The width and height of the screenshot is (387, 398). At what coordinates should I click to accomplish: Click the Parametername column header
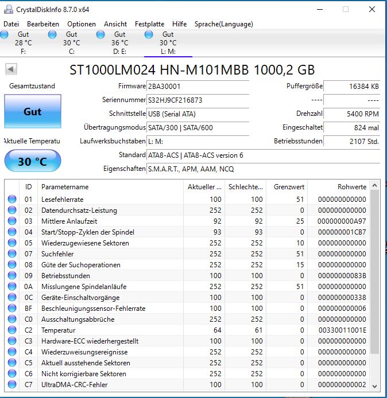[x=111, y=187]
